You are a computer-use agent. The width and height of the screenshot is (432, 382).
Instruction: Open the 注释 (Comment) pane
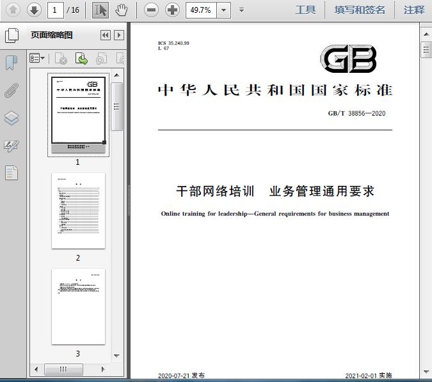click(x=414, y=10)
